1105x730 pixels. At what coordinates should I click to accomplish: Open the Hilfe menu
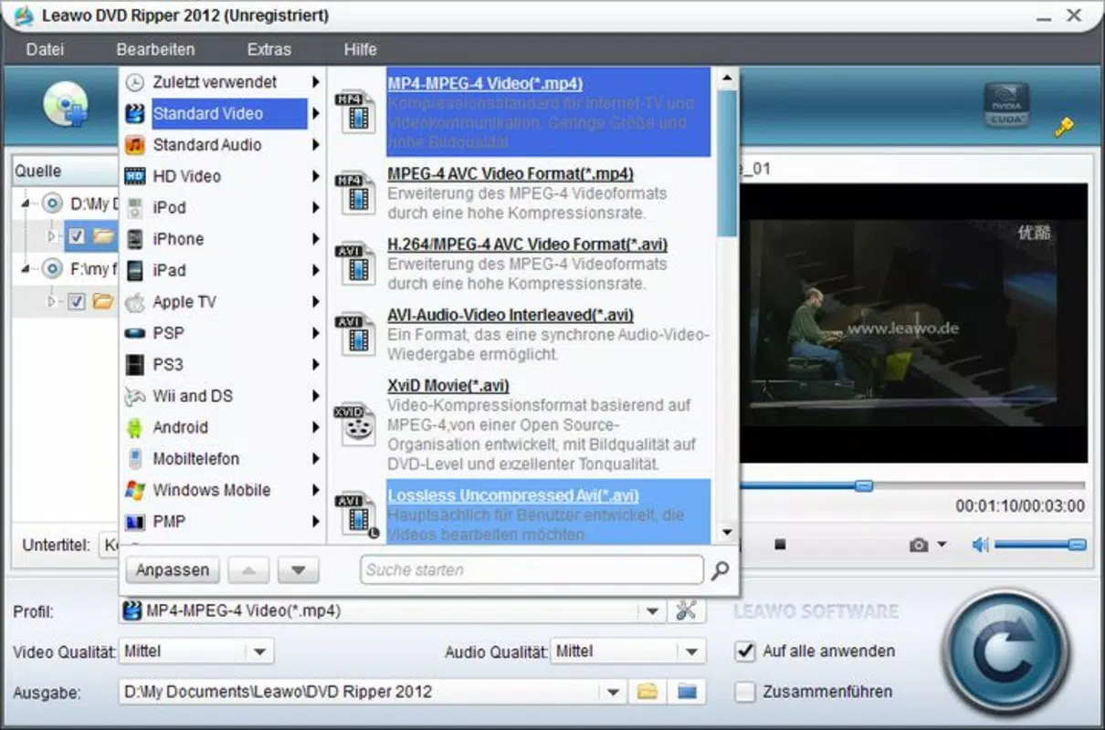coord(360,49)
